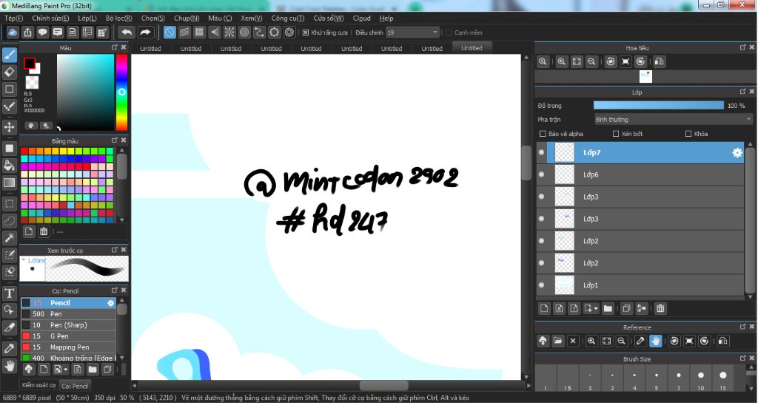
Task: Hide layer Lớp7
Action: [x=541, y=152]
